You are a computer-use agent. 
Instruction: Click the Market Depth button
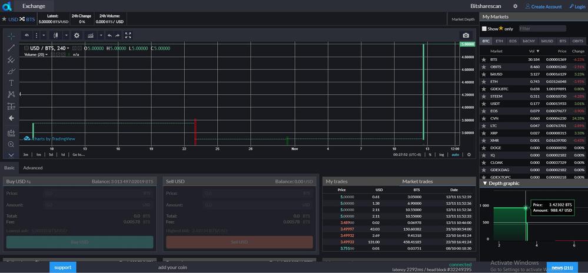point(463,19)
